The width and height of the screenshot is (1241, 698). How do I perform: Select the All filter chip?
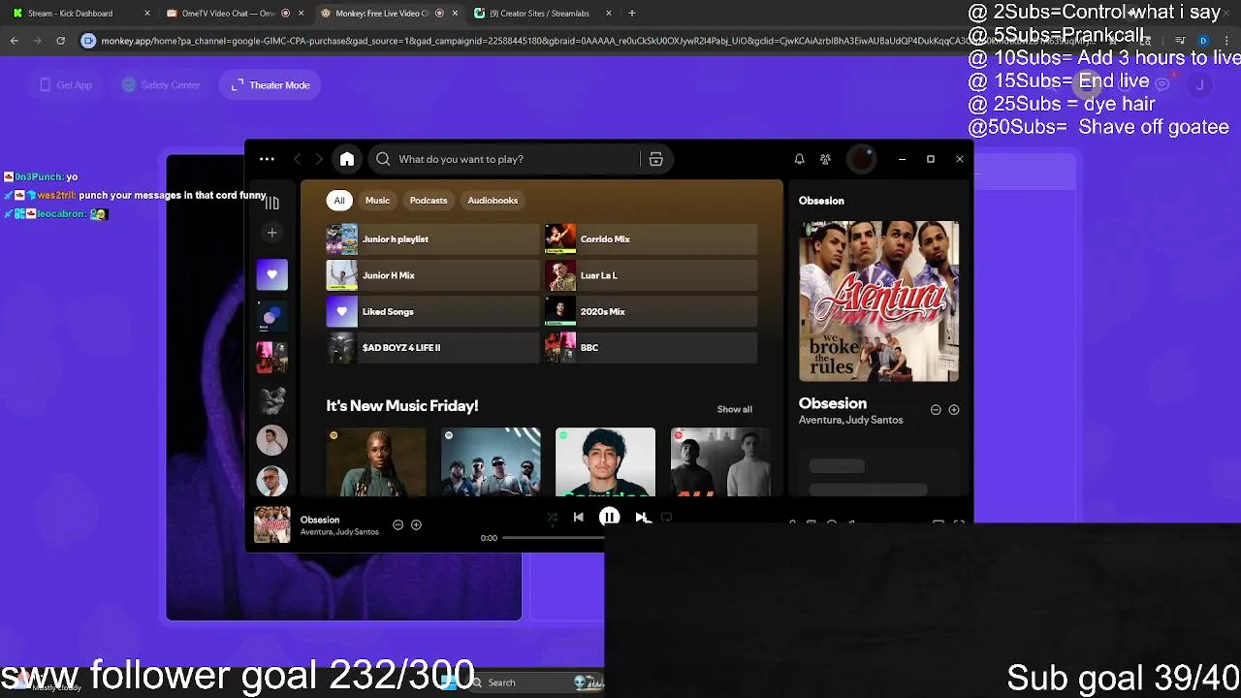[x=339, y=201]
